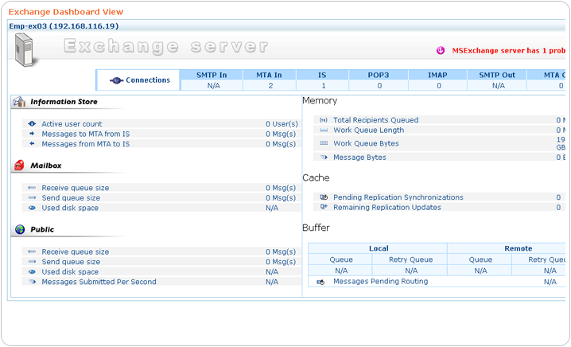Viewport: 571px width, 347px height.
Task: Click the IMAP column header
Action: click(437, 75)
